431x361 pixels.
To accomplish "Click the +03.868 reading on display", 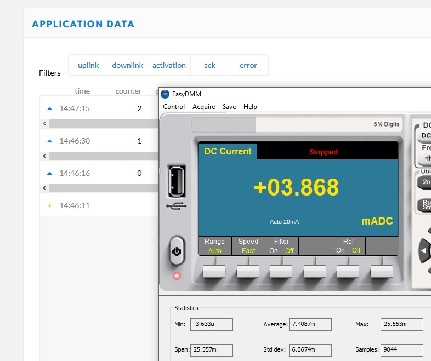I will pos(296,187).
